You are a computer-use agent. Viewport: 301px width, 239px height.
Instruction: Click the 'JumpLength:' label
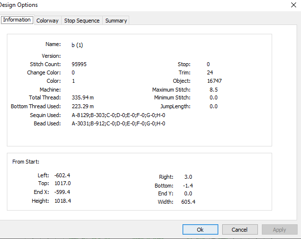[x=175, y=106]
